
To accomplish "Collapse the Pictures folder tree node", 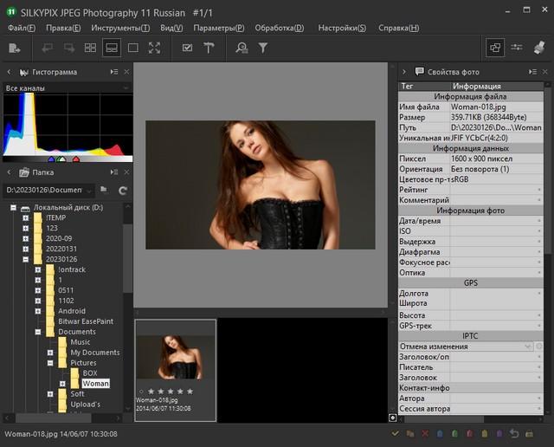I will click(50, 363).
